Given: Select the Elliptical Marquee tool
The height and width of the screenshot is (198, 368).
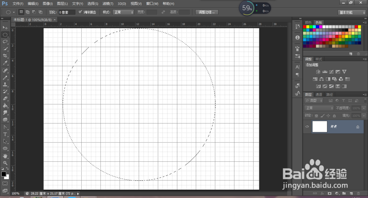Looking at the screenshot, I should [5, 35].
